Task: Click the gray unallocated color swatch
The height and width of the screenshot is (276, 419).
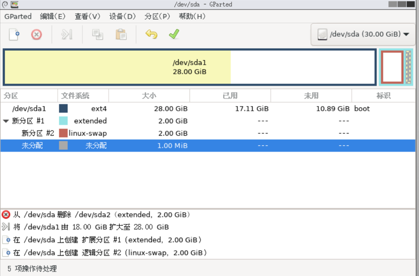Action: coord(63,145)
